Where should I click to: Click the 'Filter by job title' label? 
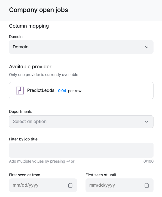point(23,139)
